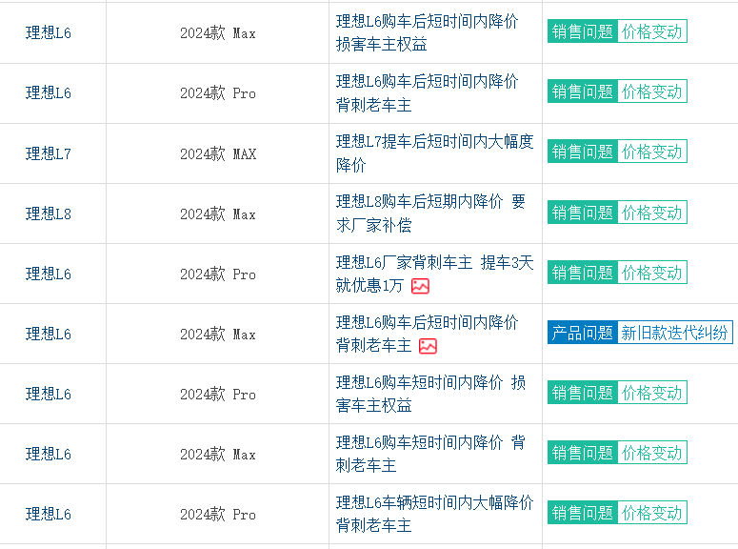Click the 理想L8 brand link
This screenshot has width=738, height=549.
(48, 213)
